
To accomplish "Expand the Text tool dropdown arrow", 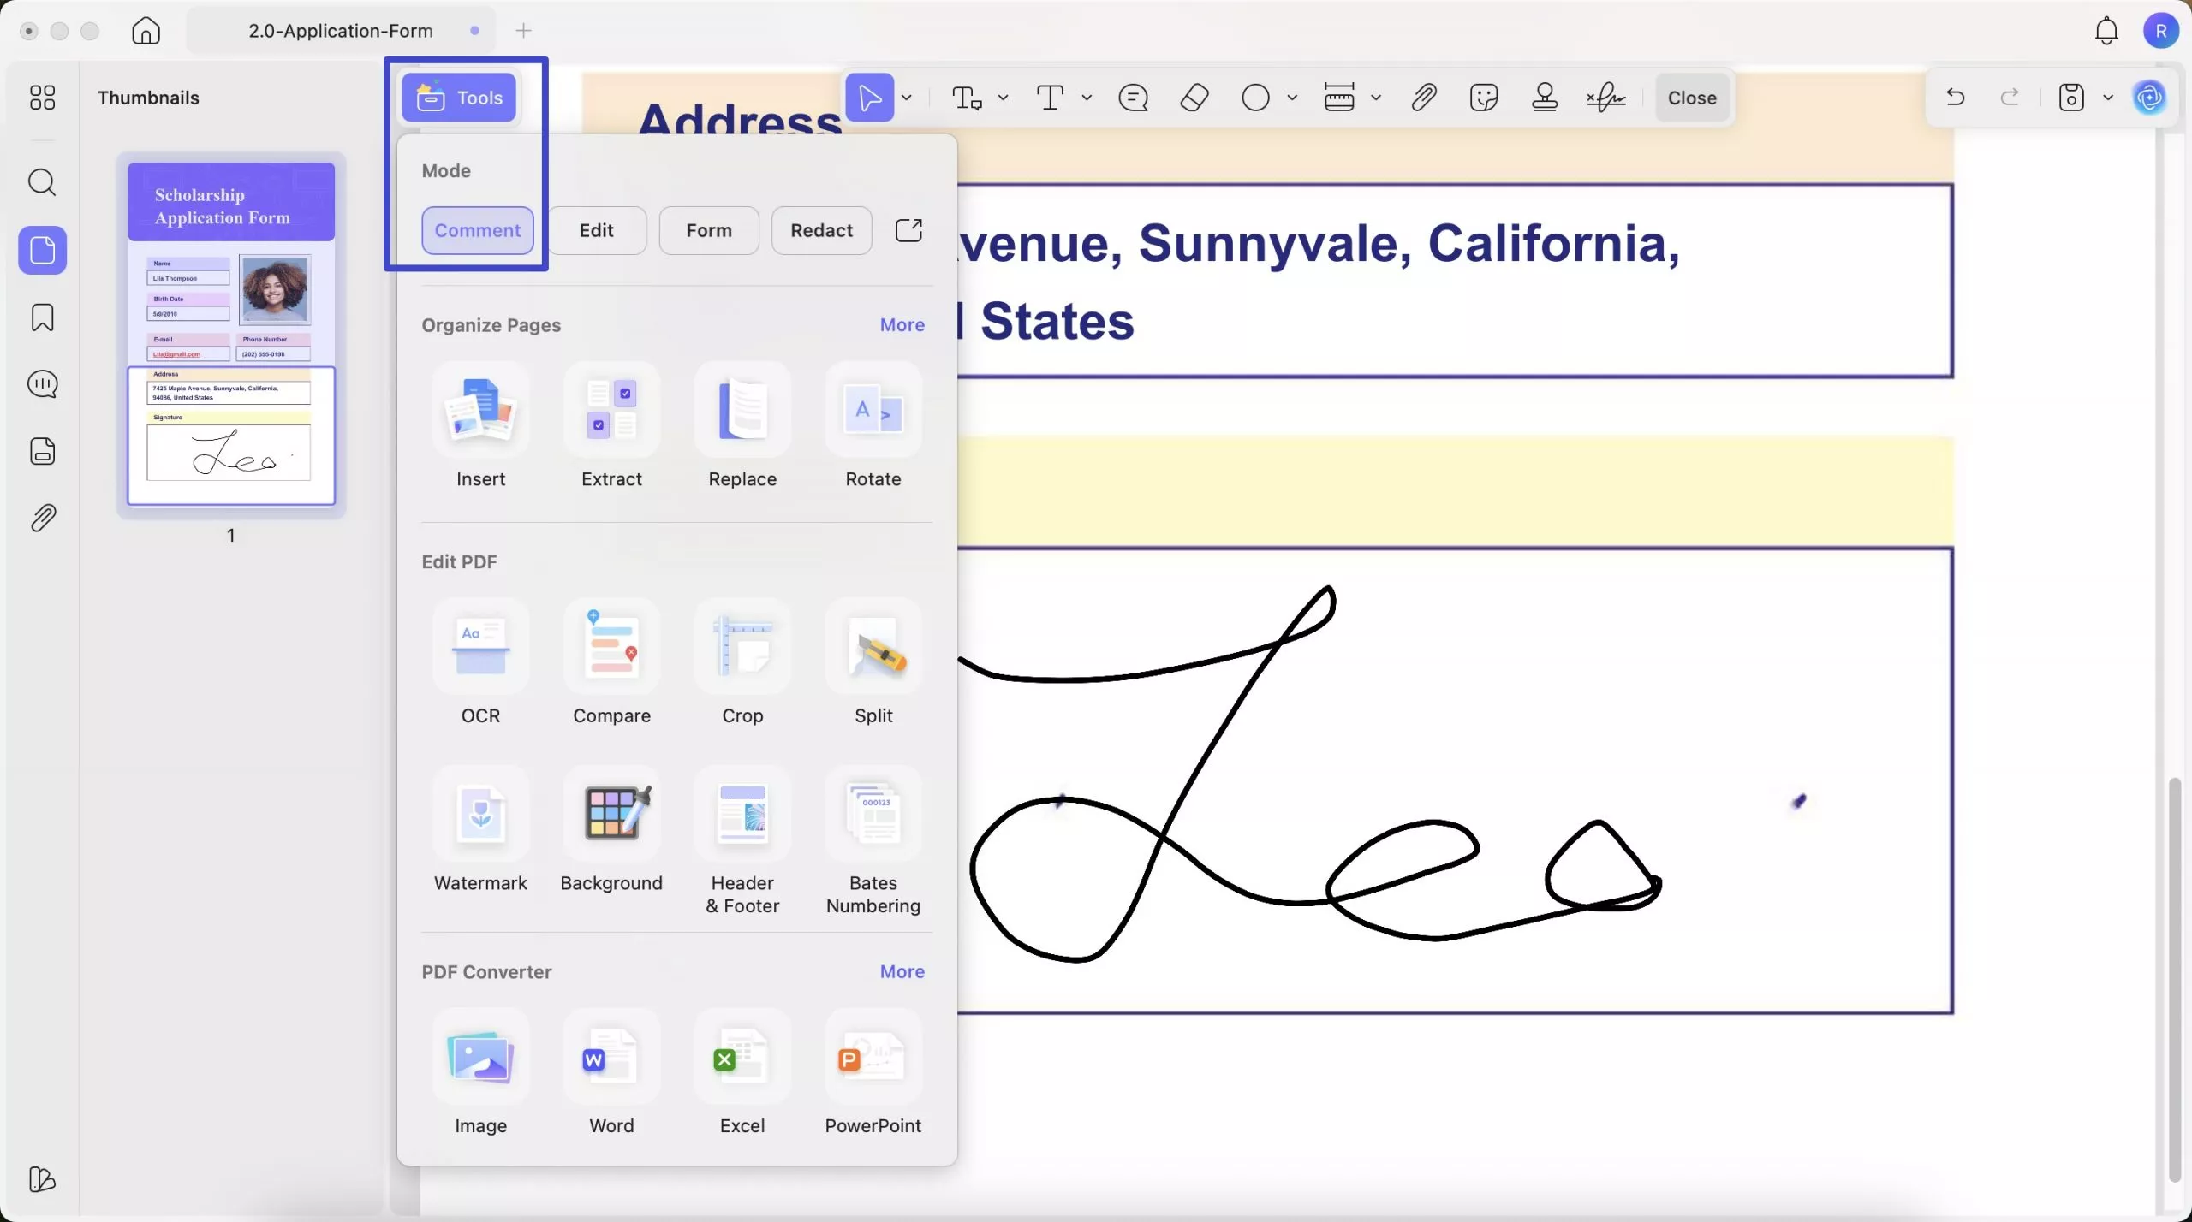I will pyautogui.click(x=1087, y=98).
